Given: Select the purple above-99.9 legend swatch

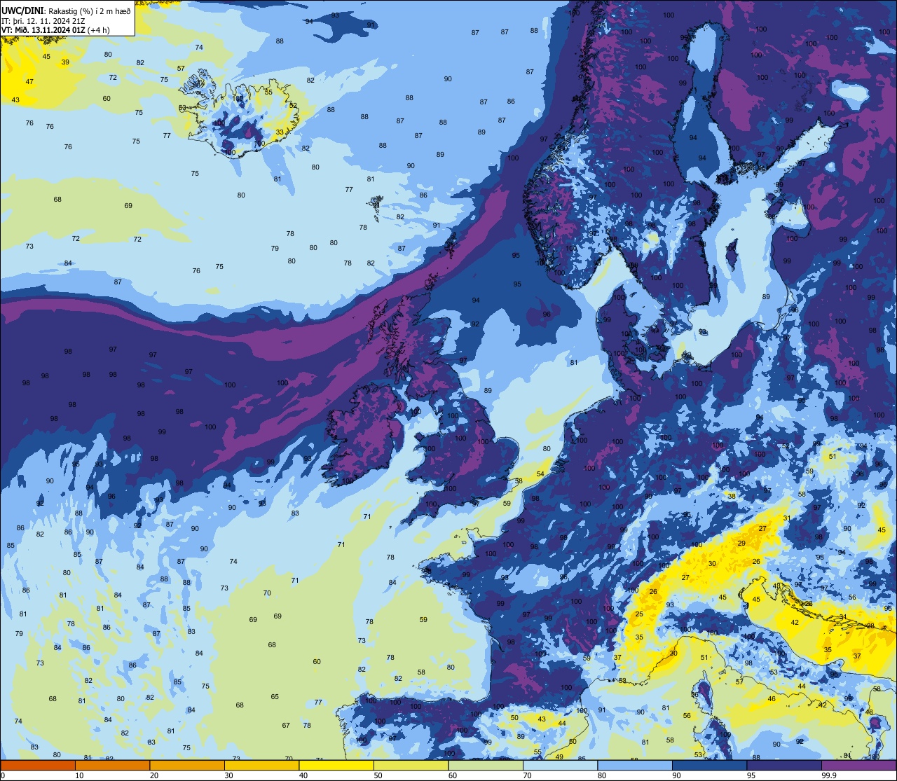Looking at the screenshot, I should pos(858,765).
